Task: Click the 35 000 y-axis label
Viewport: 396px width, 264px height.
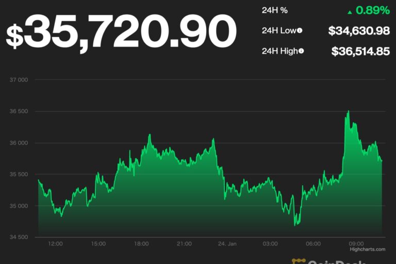Action: tap(19, 206)
